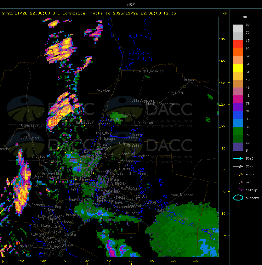Screen dimensions: 262x265
Task: Pick the tan-brown swatch in dBZ scale
Action: pos(238,84)
